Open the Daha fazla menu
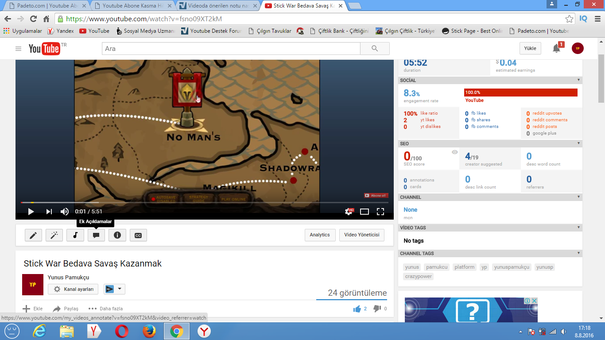Image resolution: width=605 pixels, height=340 pixels. click(105, 309)
